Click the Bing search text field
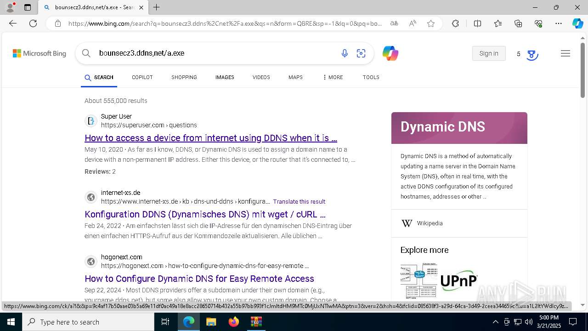The height and width of the screenshot is (331, 588). (216, 53)
